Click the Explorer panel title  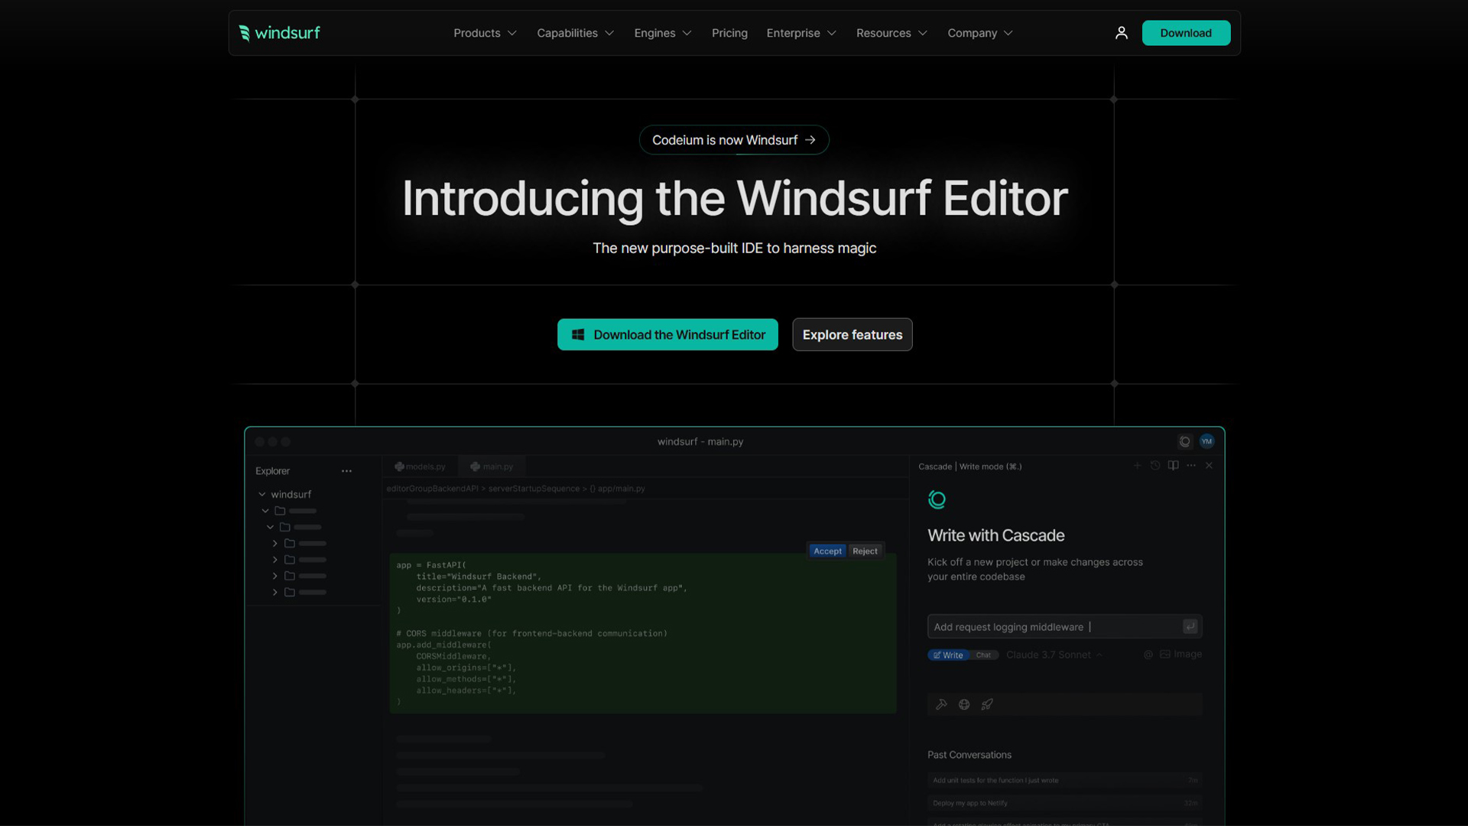(x=272, y=471)
